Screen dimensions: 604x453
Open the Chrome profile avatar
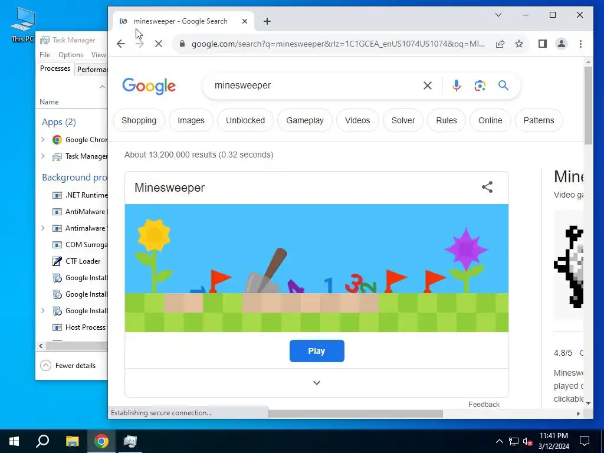point(562,44)
